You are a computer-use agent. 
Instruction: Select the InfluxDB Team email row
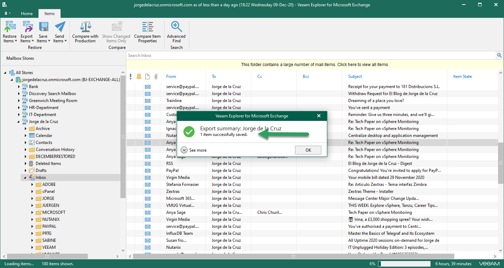pyautogui.click(x=312, y=233)
